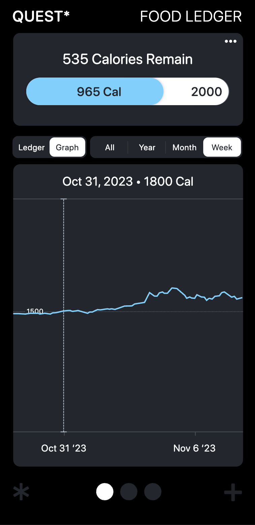Switch range to Month
Screen dimensions: 255x525
[184, 148]
